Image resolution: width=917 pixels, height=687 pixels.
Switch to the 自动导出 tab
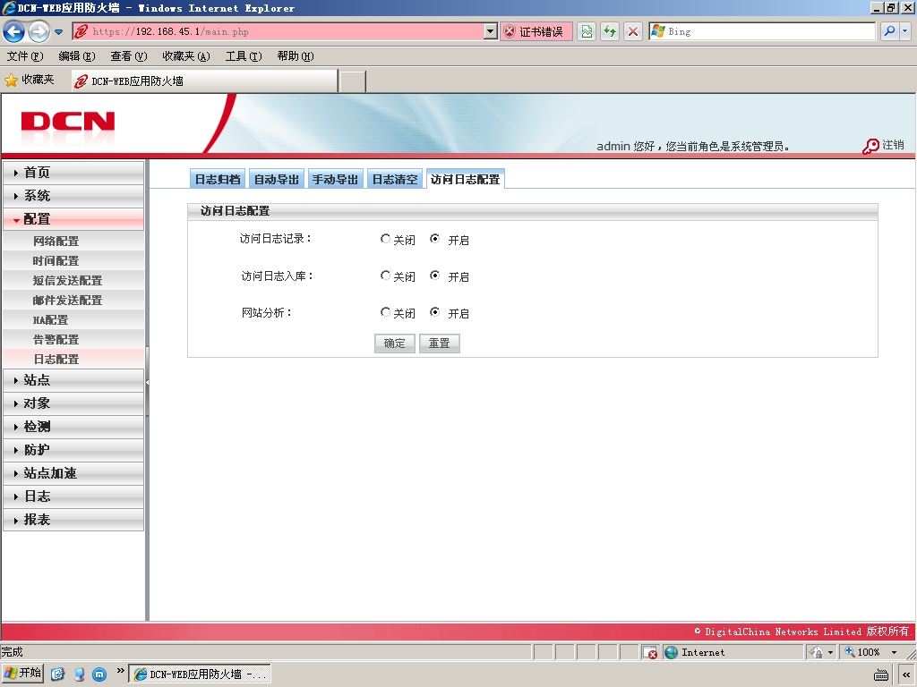[276, 179]
